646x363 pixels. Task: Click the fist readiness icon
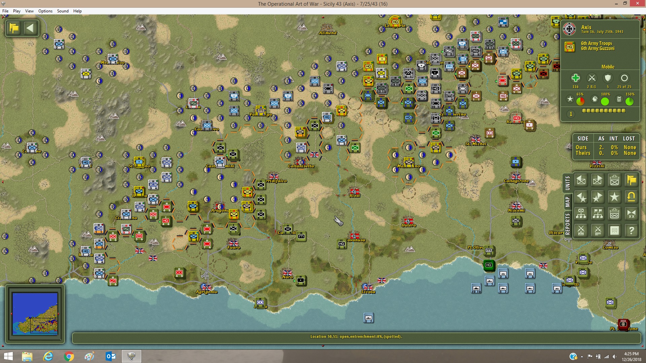click(595, 99)
